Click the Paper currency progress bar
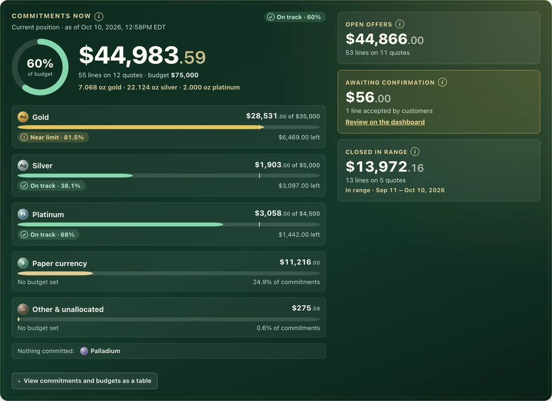The height and width of the screenshot is (401, 552). 168,273
